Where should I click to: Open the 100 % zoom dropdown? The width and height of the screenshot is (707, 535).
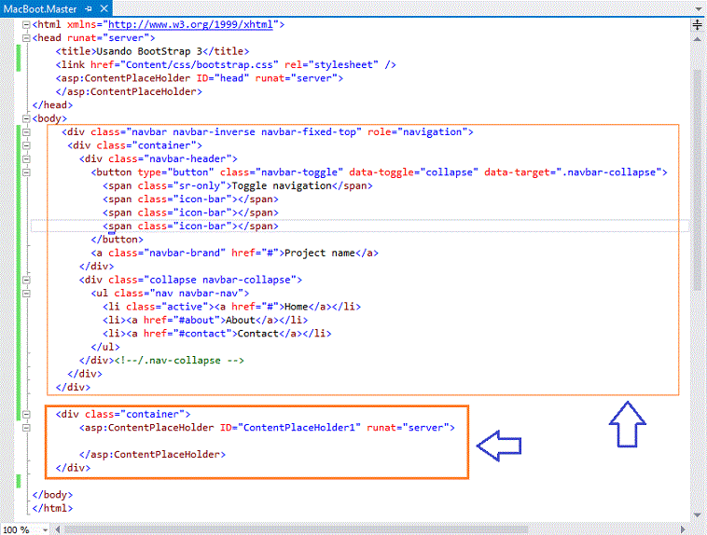45,530
